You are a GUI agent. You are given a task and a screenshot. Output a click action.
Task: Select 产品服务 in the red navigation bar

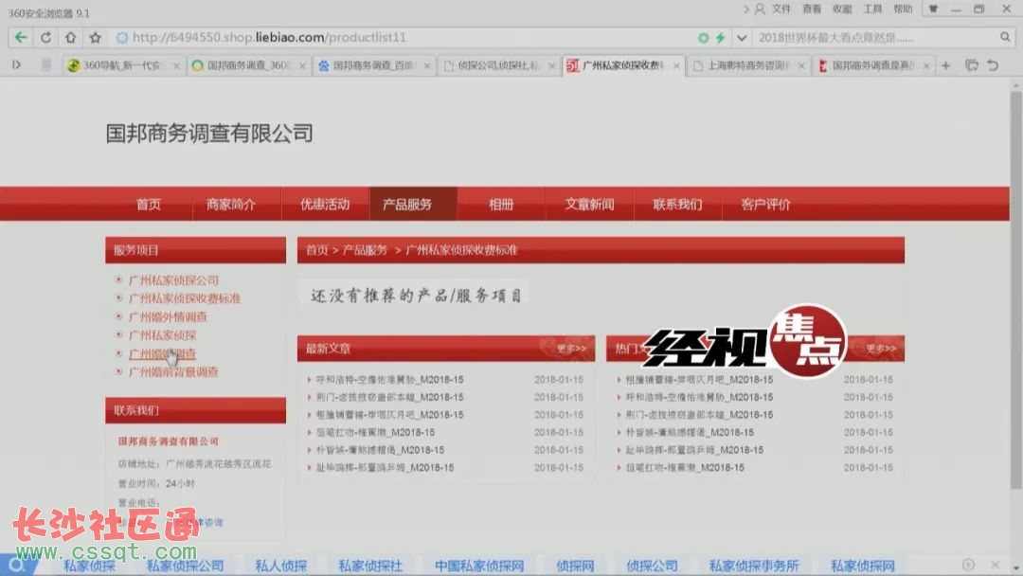413,205
